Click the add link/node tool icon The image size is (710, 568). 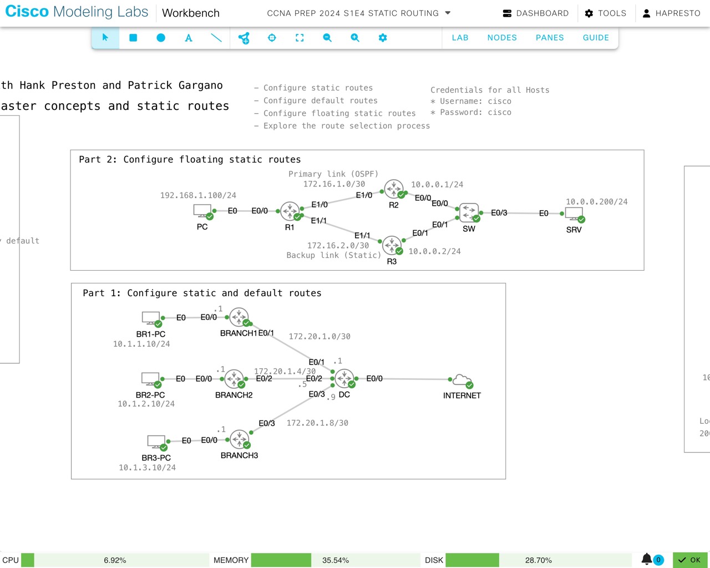pyautogui.click(x=244, y=38)
